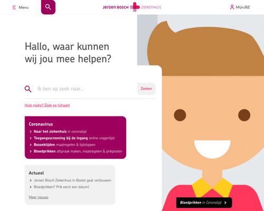The width and height of the screenshot is (264, 211).
Task: Click the magnifier icon beside search field
Action: click(x=28, y=89)
